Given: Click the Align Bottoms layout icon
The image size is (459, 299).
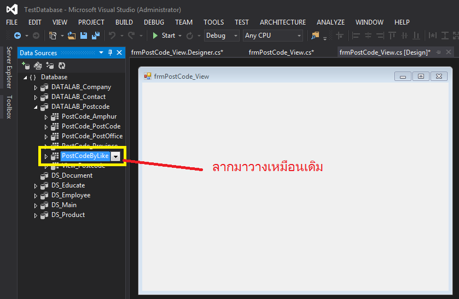Looking at the screenshot, I should pos(416,36).
